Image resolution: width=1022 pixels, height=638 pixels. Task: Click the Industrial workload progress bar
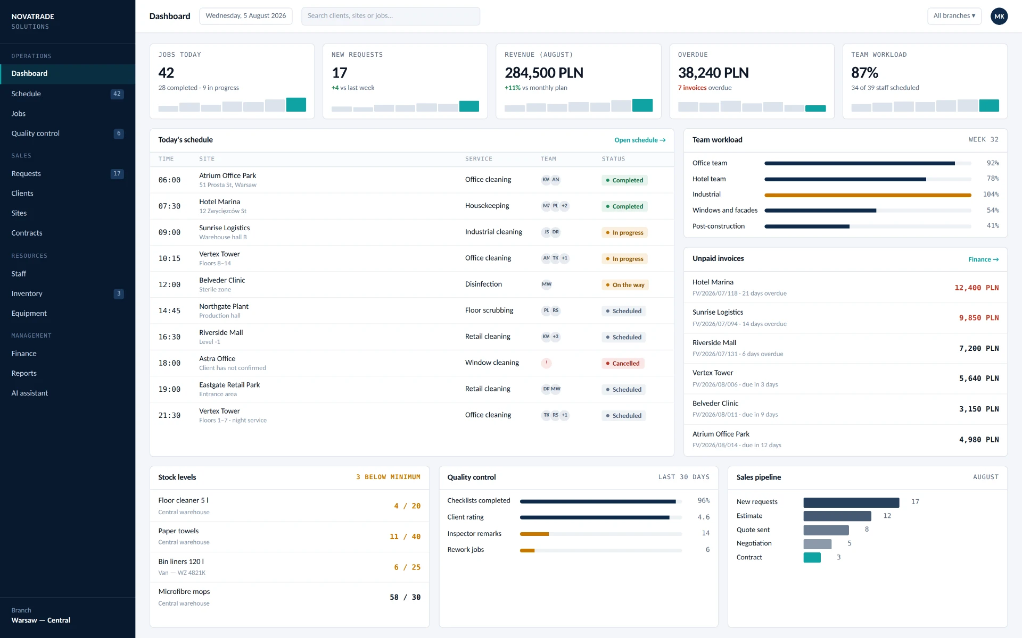pyautogui.click(x=868, y=195)
